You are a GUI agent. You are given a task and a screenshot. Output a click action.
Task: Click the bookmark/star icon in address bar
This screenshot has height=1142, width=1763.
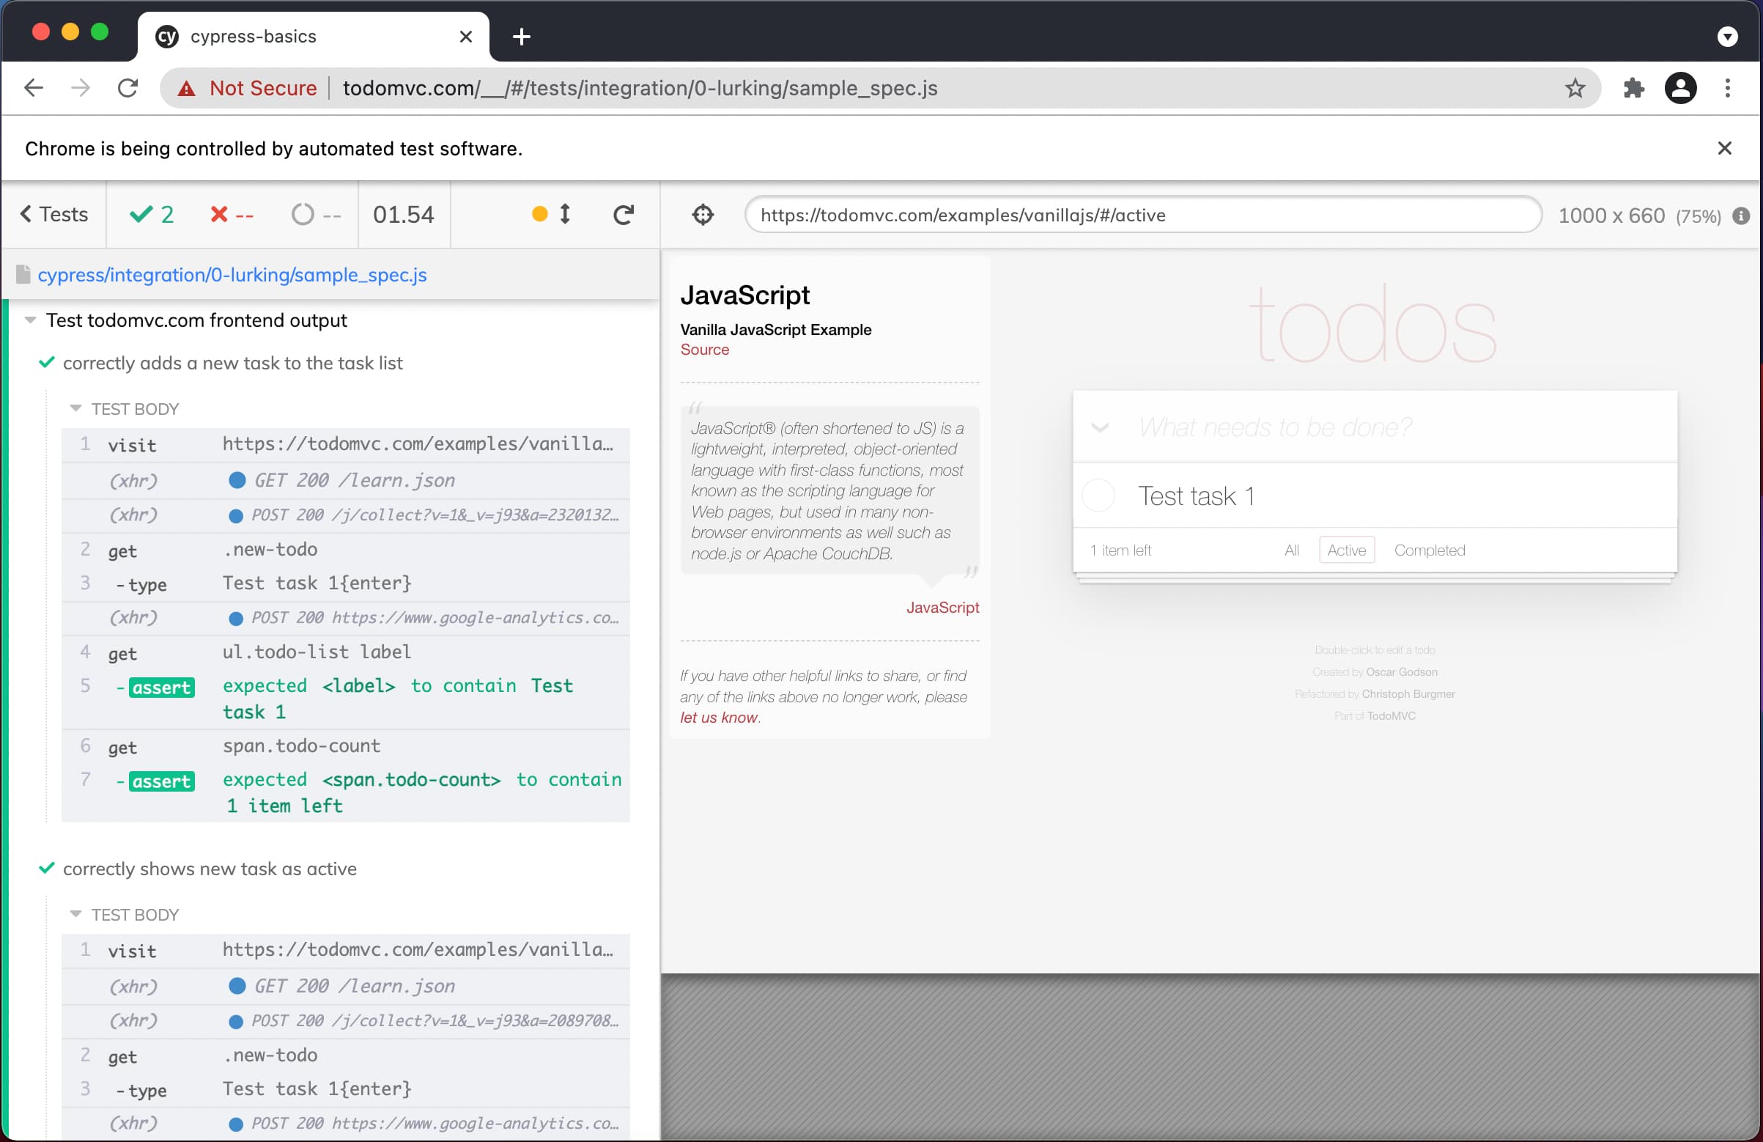click(1572, 87)
